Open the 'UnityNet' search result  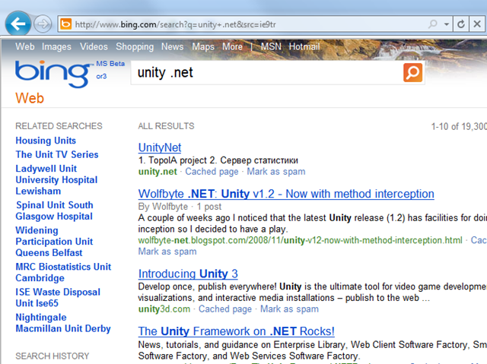click(x=160, y=147)
